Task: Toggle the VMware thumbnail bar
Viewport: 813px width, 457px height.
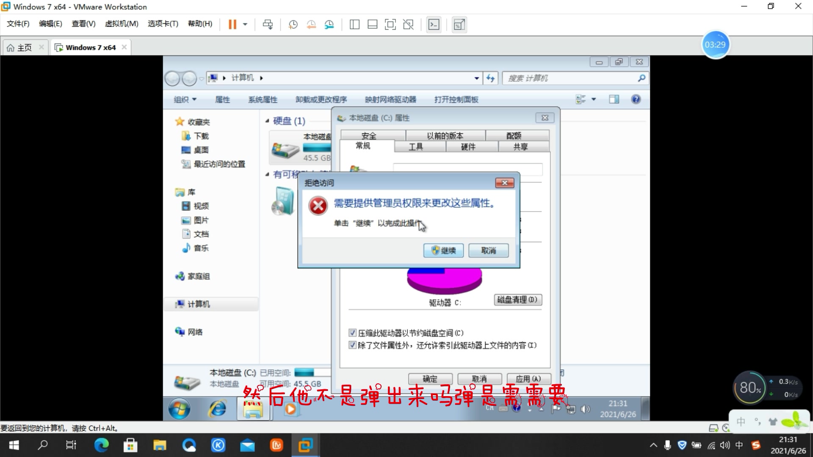Action: [372, 24]
